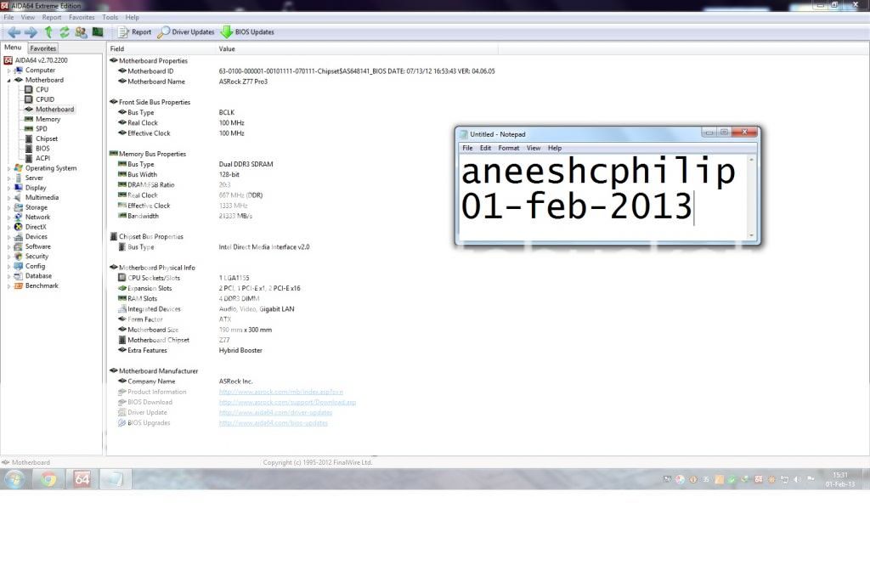The image size is (870, 582).
Task: Select Software in the sidebar tree
Action: (x=37, y=246)
